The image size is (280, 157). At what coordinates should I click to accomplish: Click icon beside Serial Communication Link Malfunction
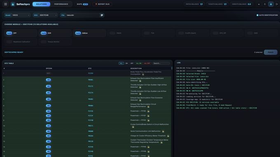pyautogui.click(x=163, y=131)
